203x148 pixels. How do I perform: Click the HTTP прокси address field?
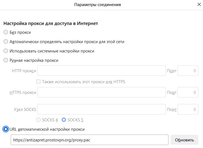[x=101, y=71]
